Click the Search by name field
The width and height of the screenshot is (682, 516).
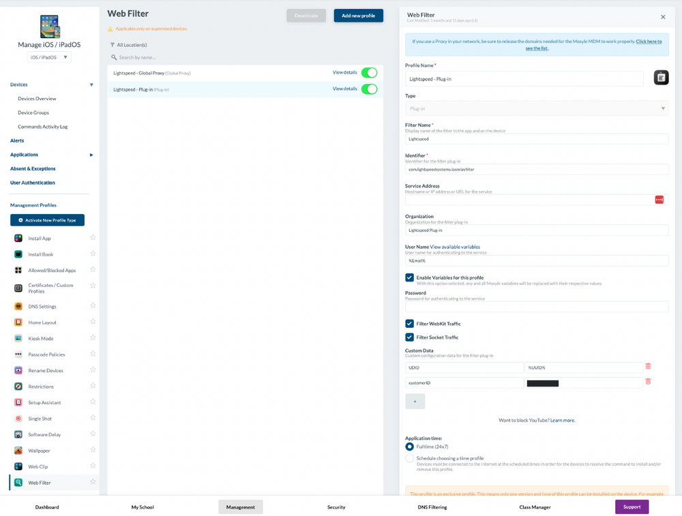[x=246, y=57]
